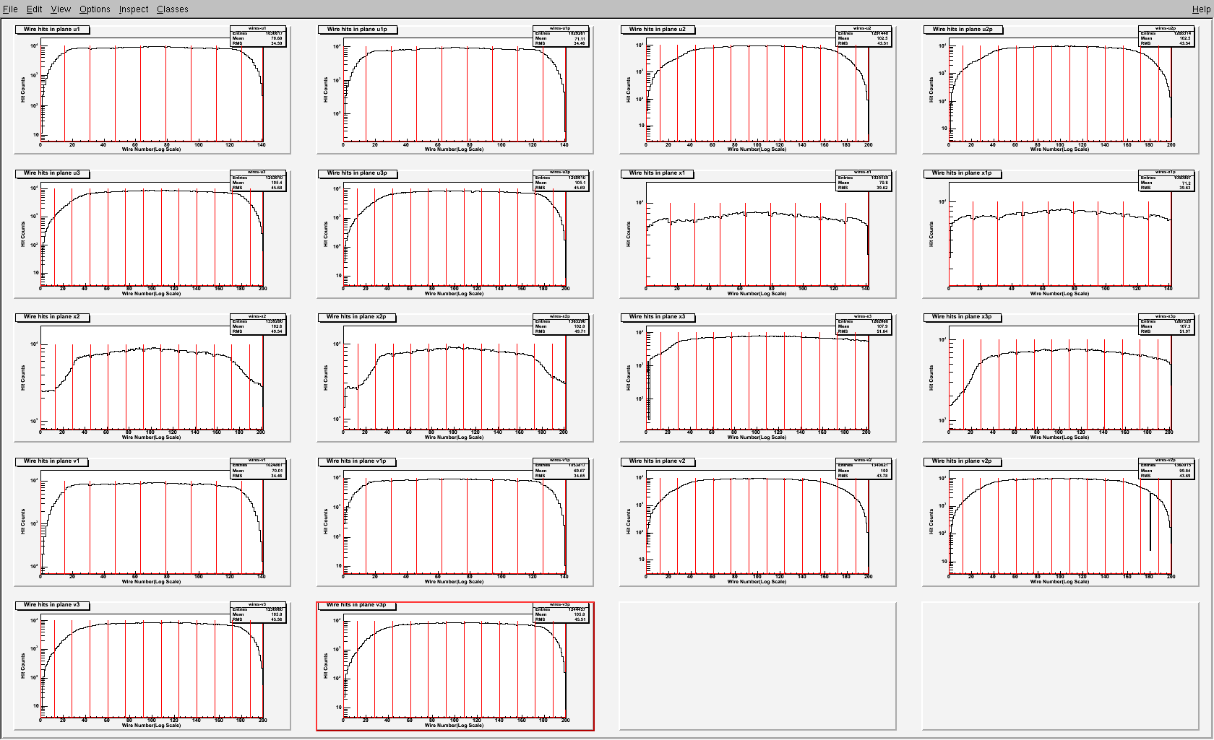Click 'Wire Number(Log Scale)' label under plane v3 plot
This screenshot has height=740, width=1214.
coord(151,726)
